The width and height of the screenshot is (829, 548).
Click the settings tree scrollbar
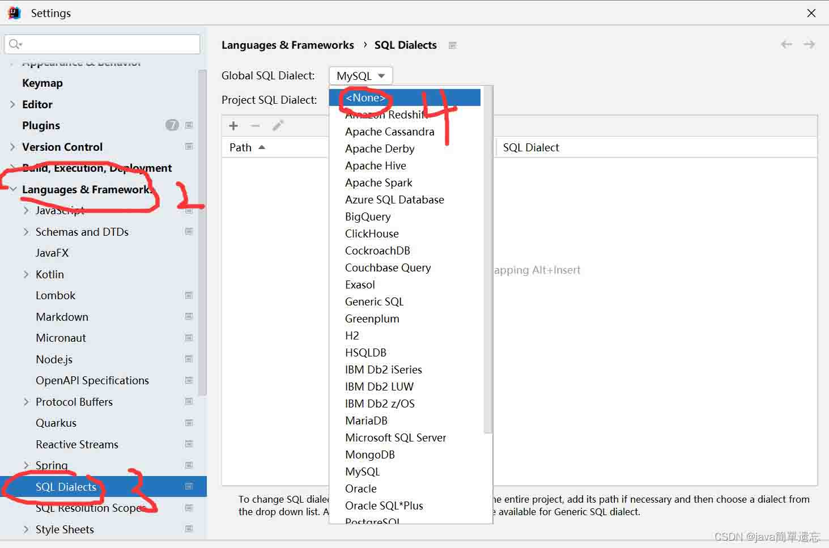pos(202,232)
